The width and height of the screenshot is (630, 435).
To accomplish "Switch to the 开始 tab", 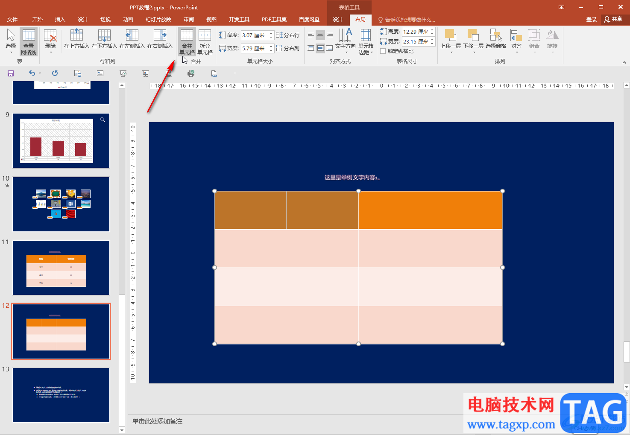I will coord(38,20).
